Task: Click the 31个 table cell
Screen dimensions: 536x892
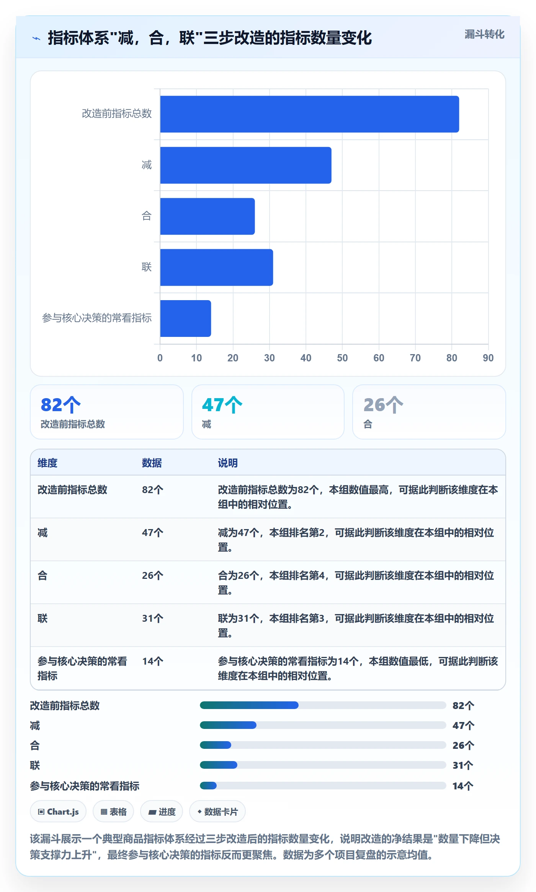Action: point(153,618)
